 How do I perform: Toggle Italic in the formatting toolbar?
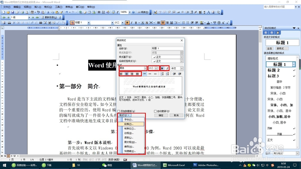click(132, 23)
